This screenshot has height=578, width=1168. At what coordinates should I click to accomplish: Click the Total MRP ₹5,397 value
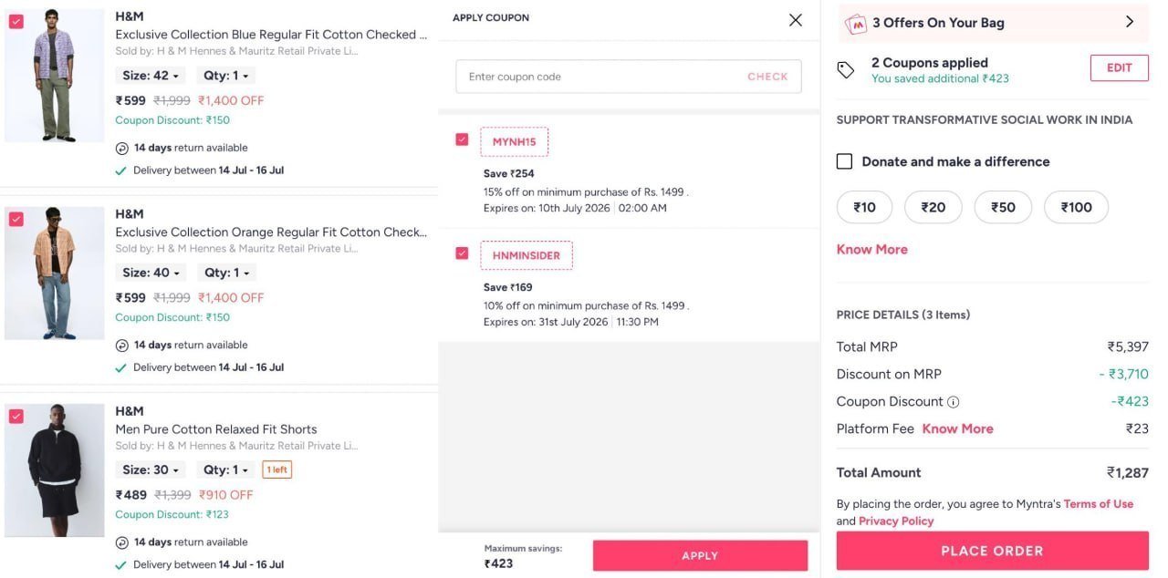pos(1128,346)
